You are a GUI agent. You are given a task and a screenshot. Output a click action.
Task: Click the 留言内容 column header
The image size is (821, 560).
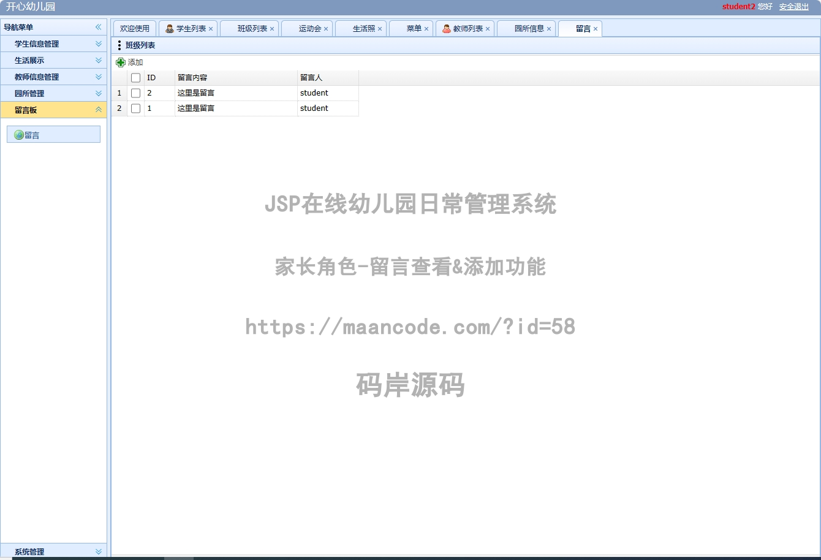tap(236, 78)
